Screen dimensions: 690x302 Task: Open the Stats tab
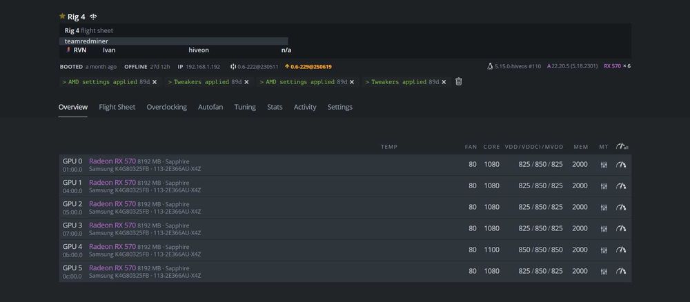click(275, 107)
